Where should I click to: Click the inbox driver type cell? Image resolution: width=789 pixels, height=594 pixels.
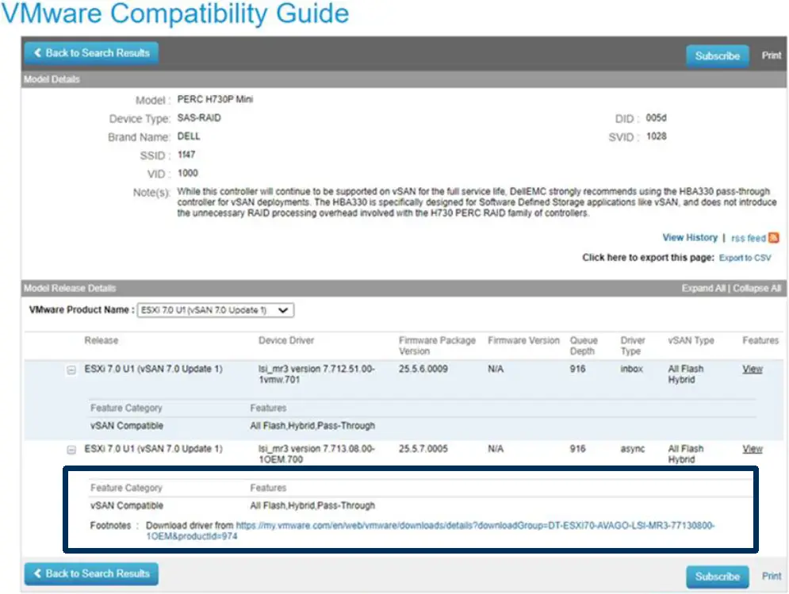tap(631, 369)
